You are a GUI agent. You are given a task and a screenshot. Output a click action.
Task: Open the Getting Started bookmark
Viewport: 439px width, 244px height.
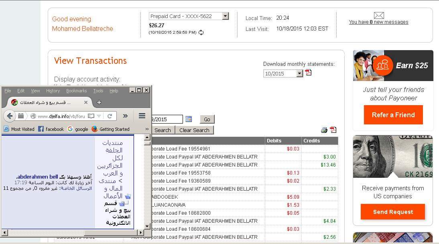[111, 129]
